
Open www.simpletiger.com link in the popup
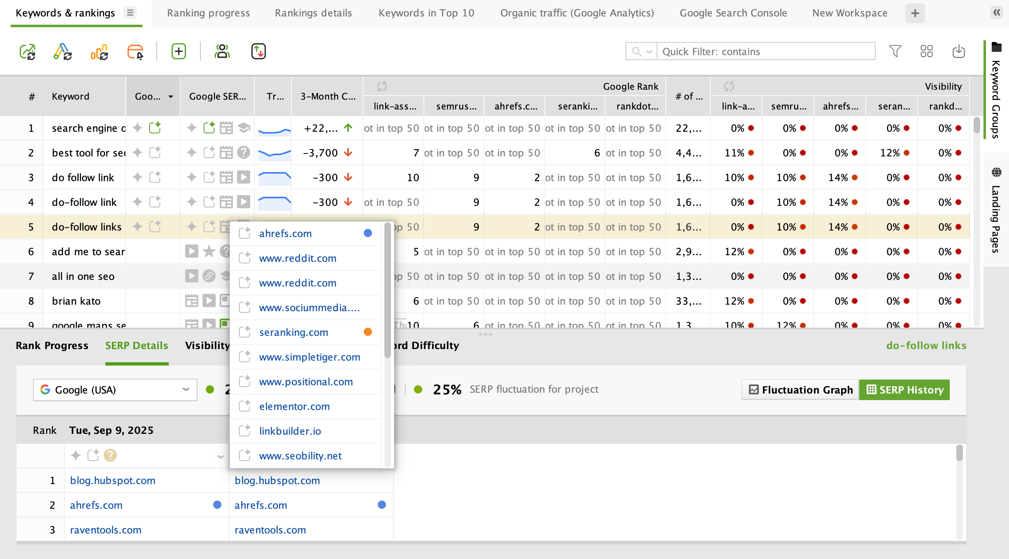(309, 357)
